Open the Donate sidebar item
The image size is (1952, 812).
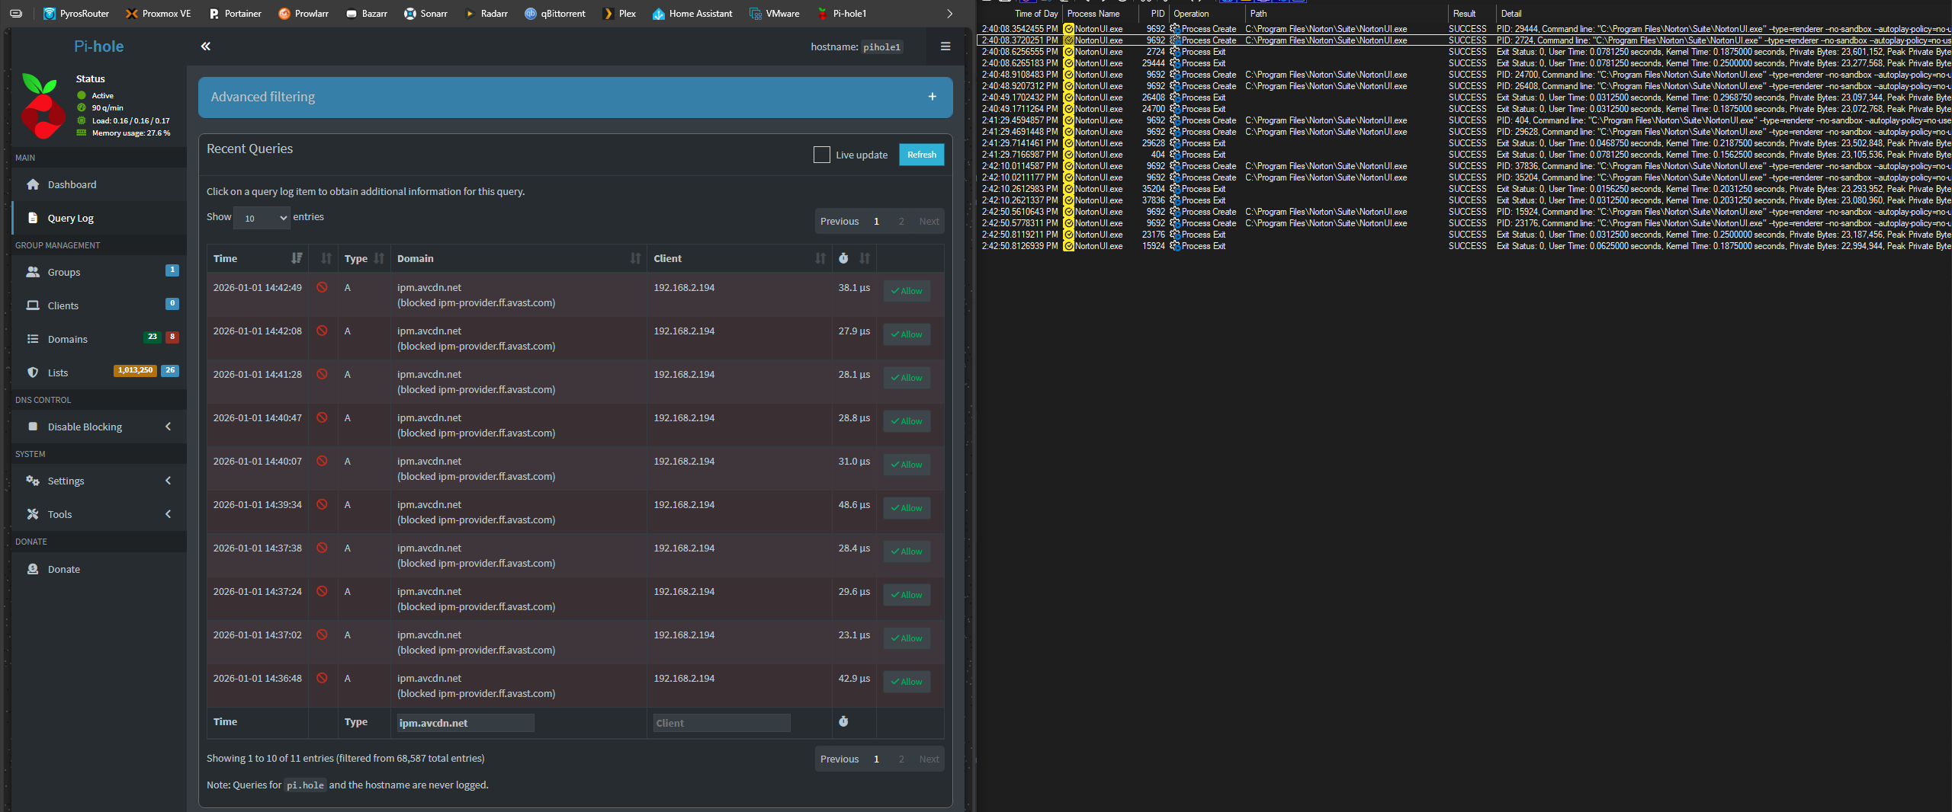click(63, 569)
